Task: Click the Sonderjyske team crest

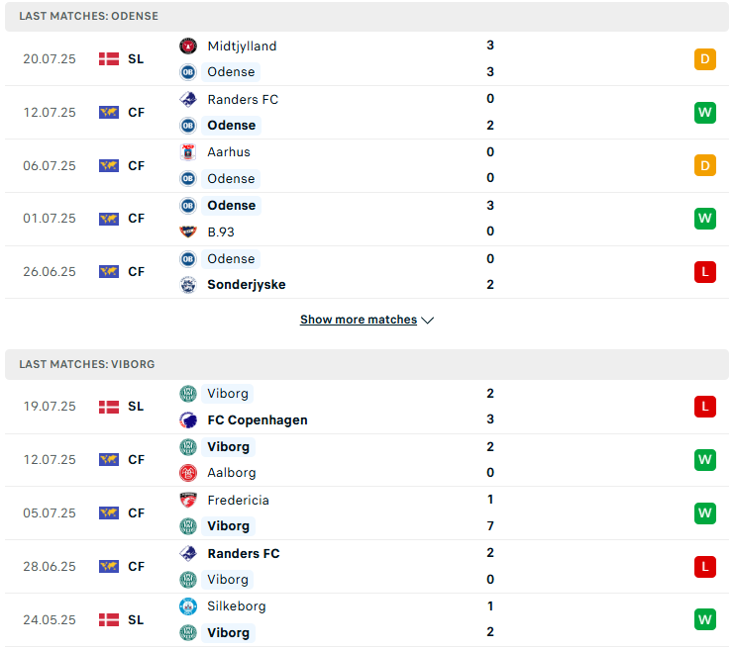Action: [x=188, y=285]
